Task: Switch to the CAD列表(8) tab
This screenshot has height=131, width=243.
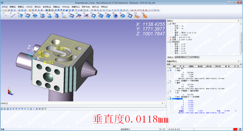Action: pyautogui.click(x=194, y=57)
